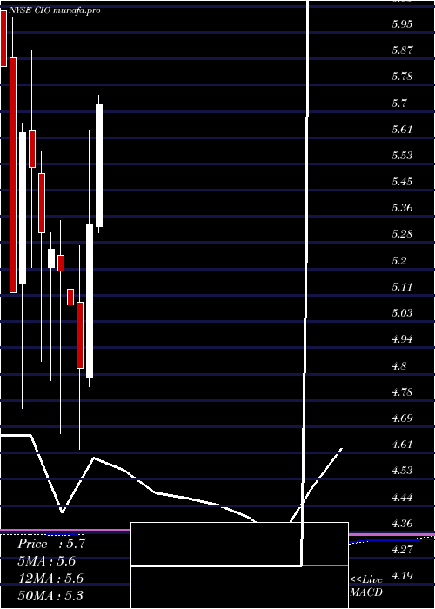The height and width of the screenshot is (609, 435).
Task: Click the 5.45 price axis label
Action: pos(402,181)
